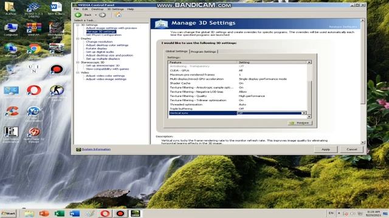The image size is (389, 218).
Task: Select the Threaded optimization row
Action: coord(238,105)
